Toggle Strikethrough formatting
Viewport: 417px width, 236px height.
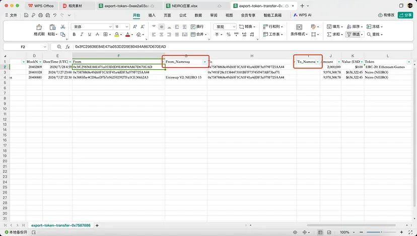tap(97, 35)
